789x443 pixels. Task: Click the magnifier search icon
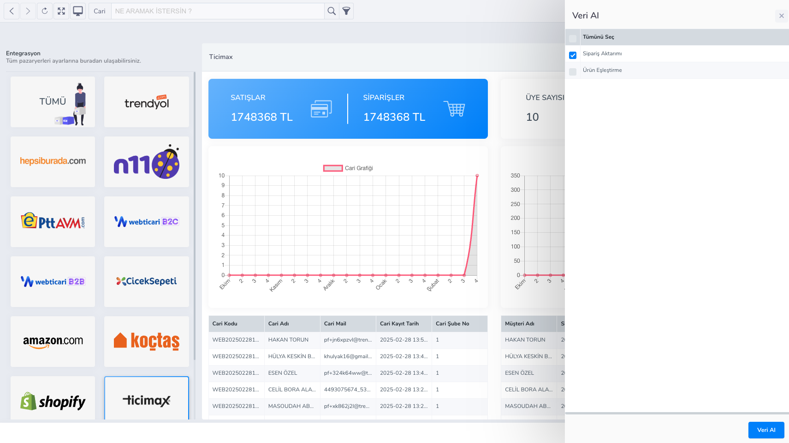pyautogui.click(x=332, y=11)
